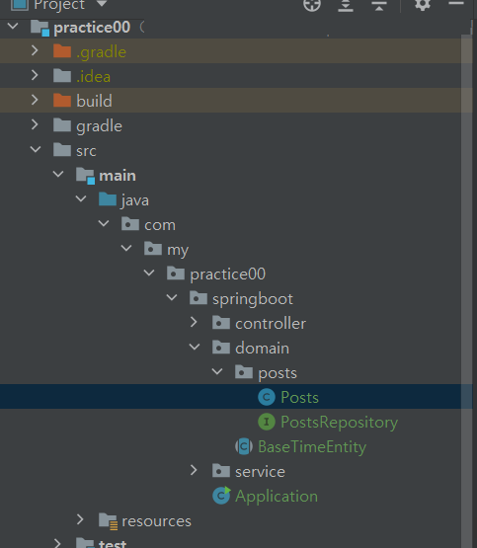Click the practice00 project module icon
Screen dimensions: 477x548
point(40,28)
